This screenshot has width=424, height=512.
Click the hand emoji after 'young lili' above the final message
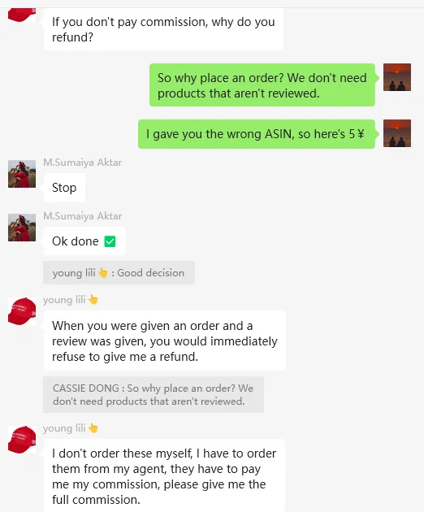coord(93,427)
